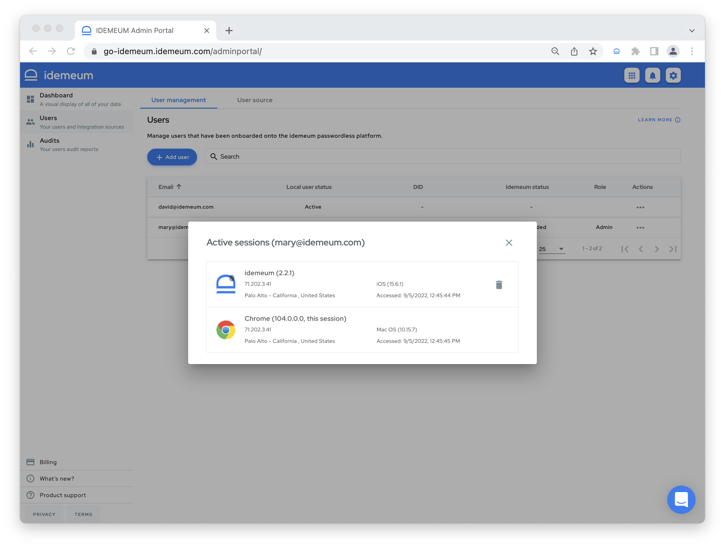725x548 pixels.
Task: Go to next page of users
Action: pyautogui.click(x=656, y=249)
